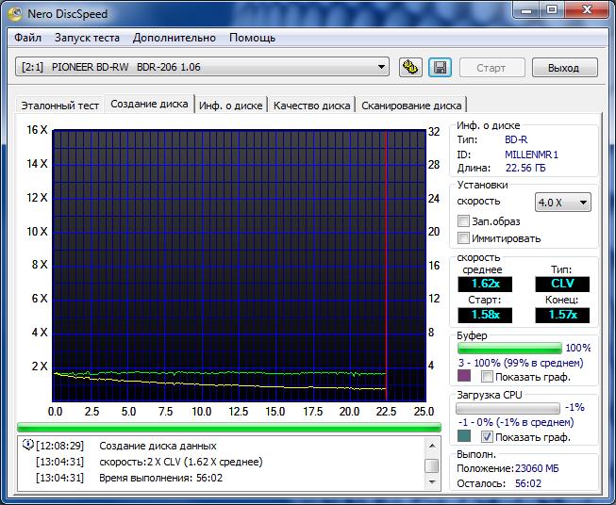Switch to the Сканирование диска tab
This screenshot has width=616, height=505.
point(411,106)
